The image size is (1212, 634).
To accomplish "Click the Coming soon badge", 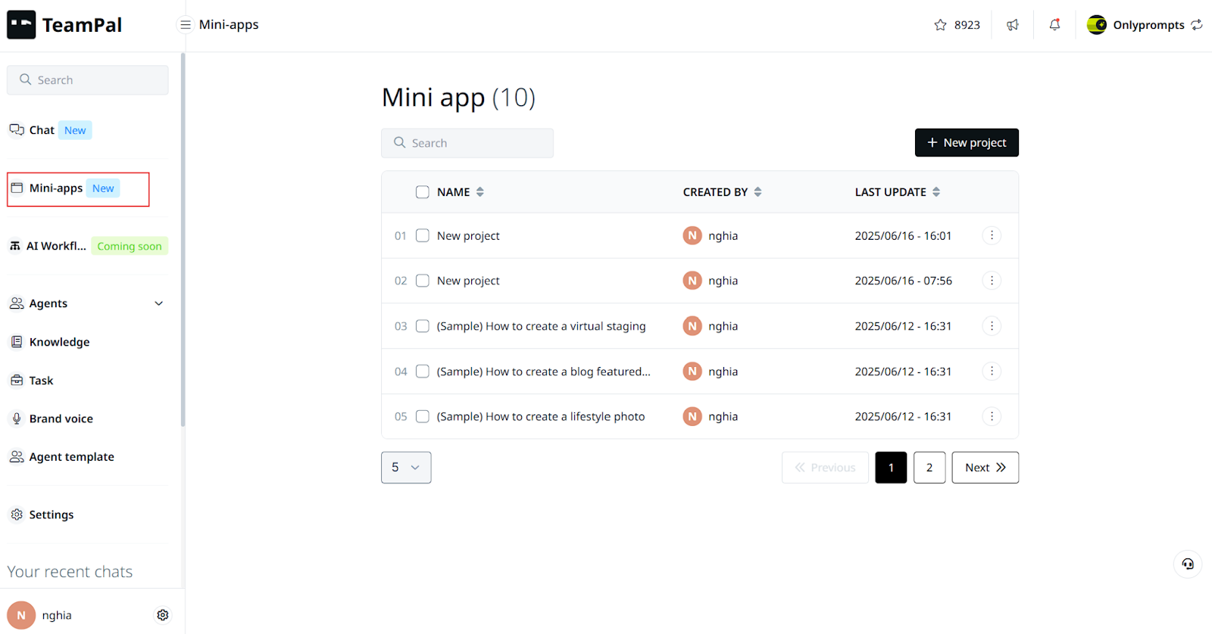I will [x=130, y=246].
